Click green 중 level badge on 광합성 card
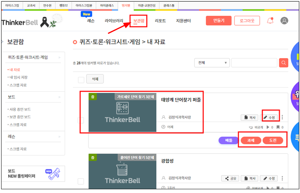The height and width of the screenshot is (193, 300). point(93,157)
